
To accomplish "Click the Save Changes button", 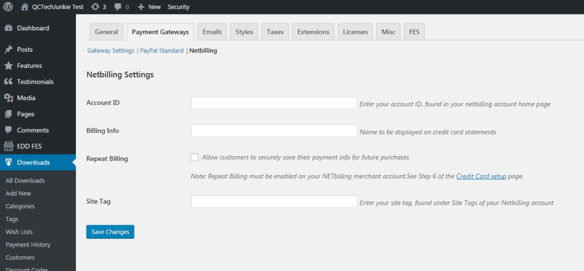I will pos(110,232).
